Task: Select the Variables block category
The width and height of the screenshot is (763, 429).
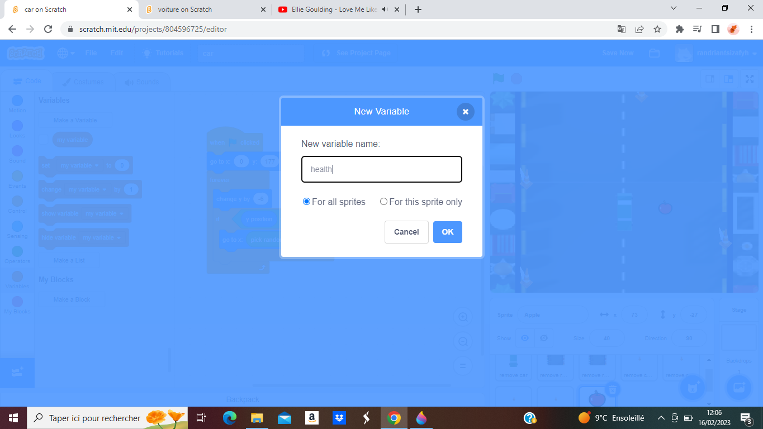Action: tap(17, 280)
